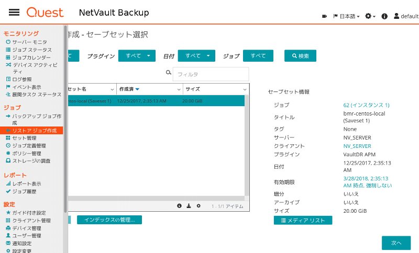Open クライアント管理 in sidebar

coord(31,221)
